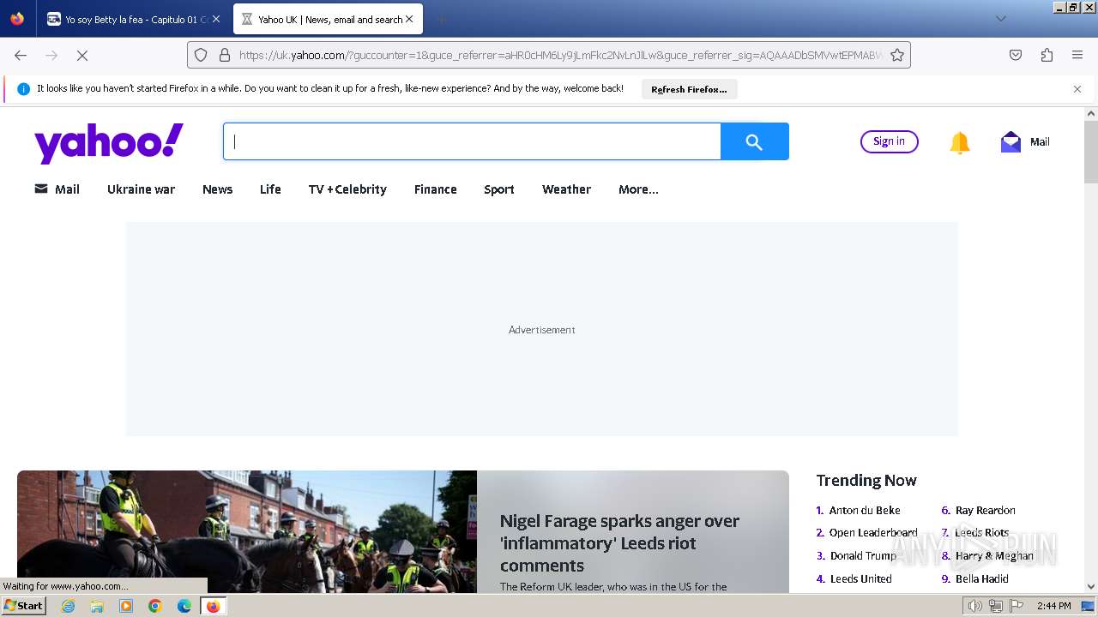
Task: Open trending topic Donald Trump
Action: (863, 555)
